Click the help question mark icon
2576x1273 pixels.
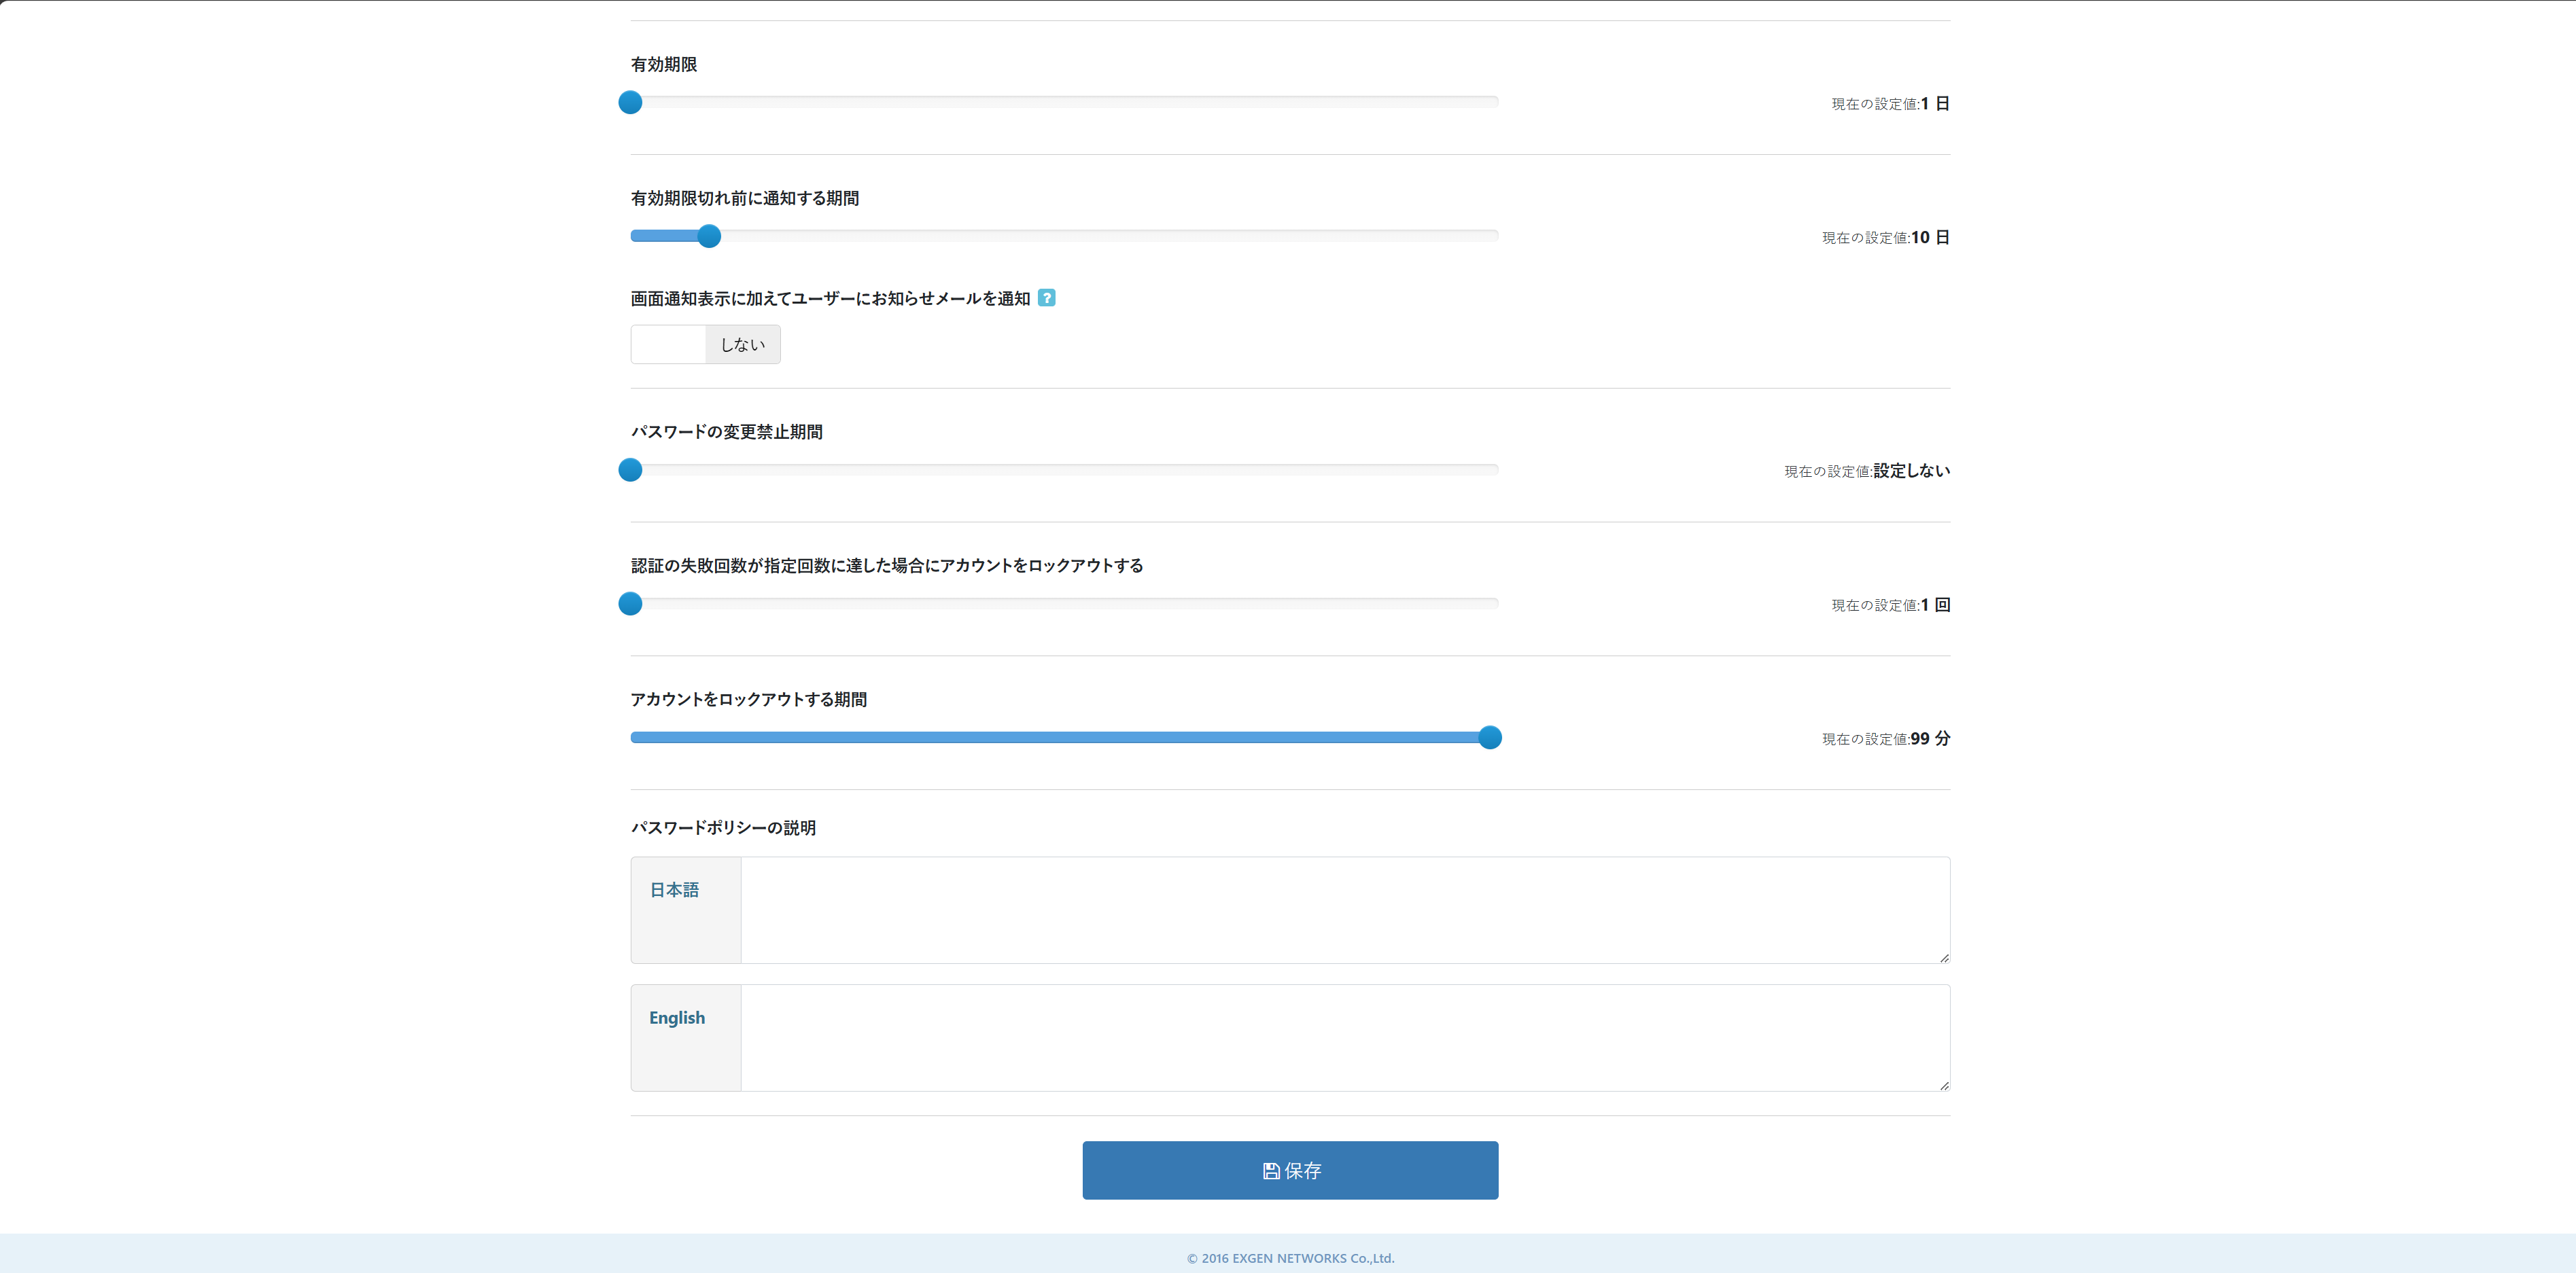[1046, 298]
